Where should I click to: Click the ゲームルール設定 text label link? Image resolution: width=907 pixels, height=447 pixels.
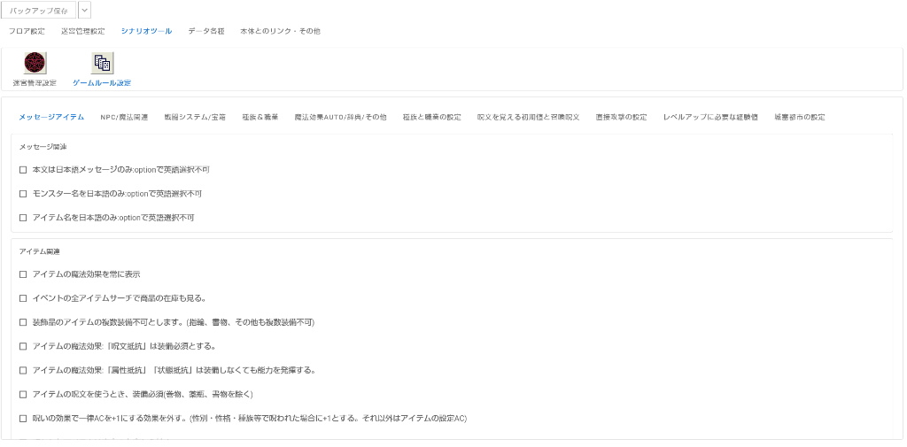tap(102, 83)
